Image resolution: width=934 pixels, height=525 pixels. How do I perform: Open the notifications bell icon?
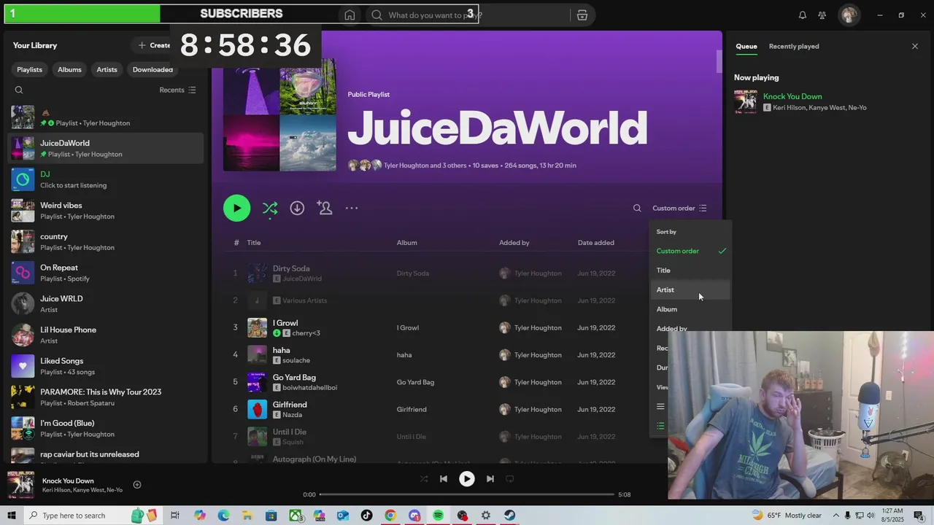click(x=803, y=15)
